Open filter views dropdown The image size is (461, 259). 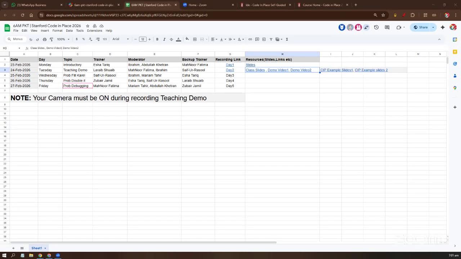coord(279,39)
